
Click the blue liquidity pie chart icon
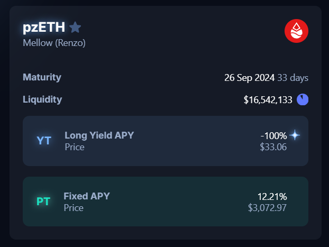(x=303, y=99)
